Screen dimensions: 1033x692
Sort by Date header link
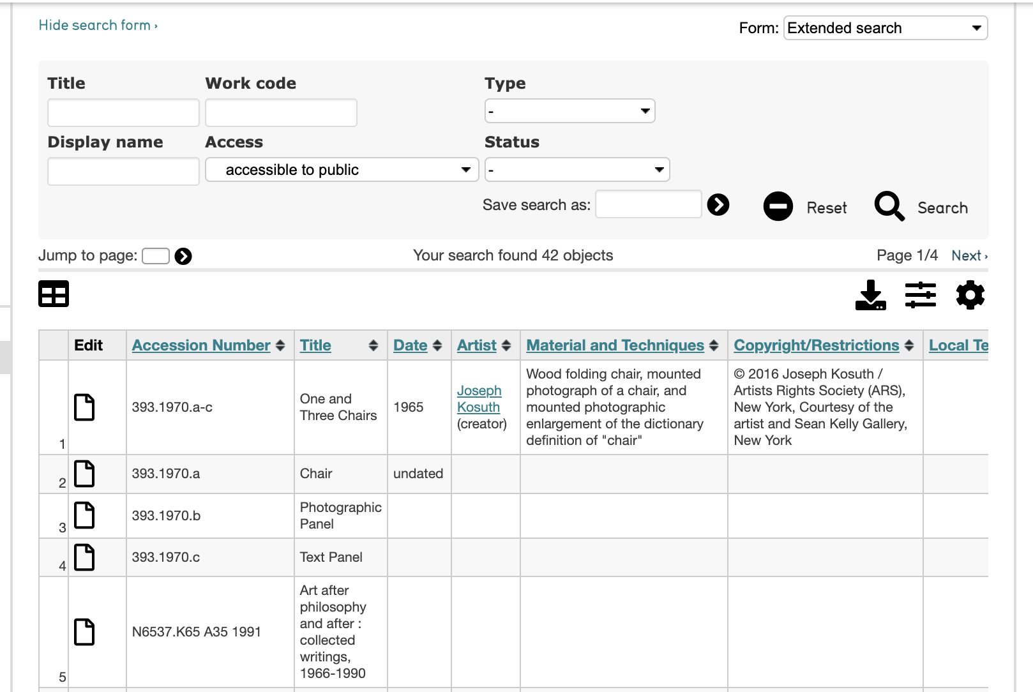click(x=411, y=345)
